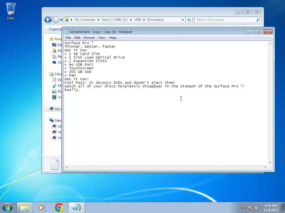
Task: Click the Explorer Forward arrow button
Action: [56, 20]
